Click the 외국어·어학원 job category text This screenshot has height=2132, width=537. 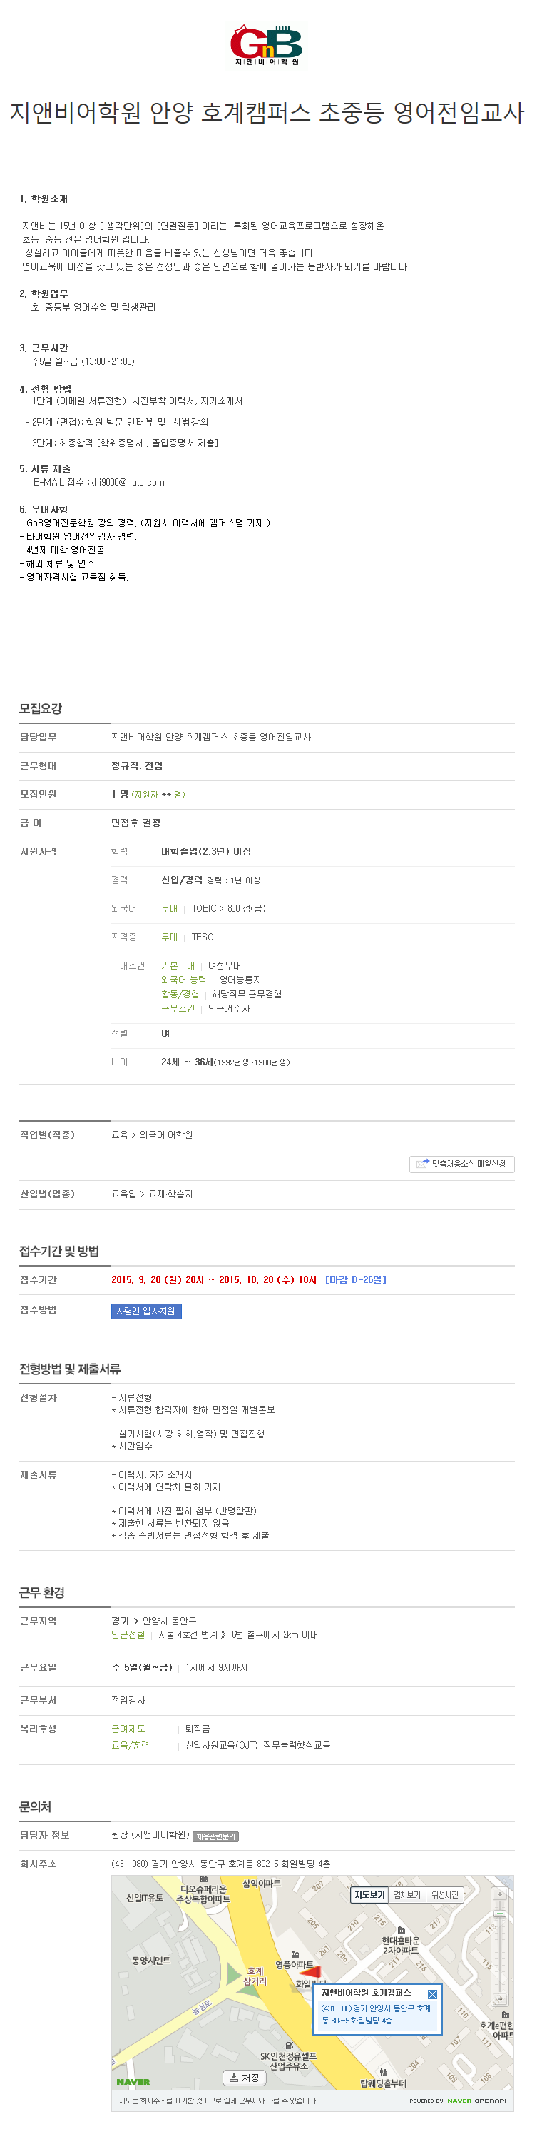click(x=166, y=1135)
